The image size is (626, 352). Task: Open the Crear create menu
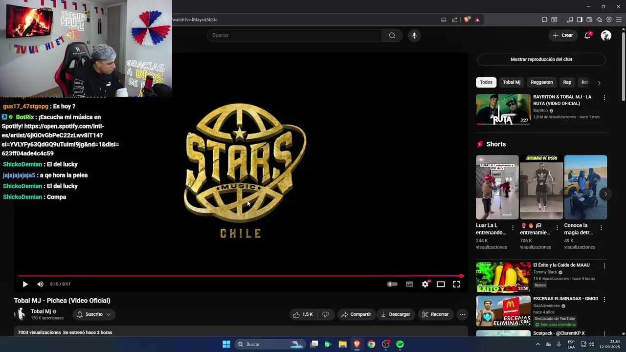[563, 35]
